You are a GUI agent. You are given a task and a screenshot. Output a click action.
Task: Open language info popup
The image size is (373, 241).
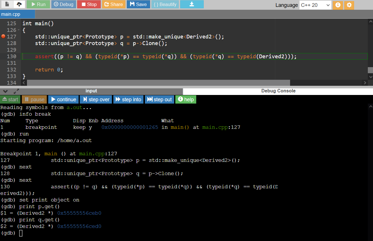coord(338,5)
